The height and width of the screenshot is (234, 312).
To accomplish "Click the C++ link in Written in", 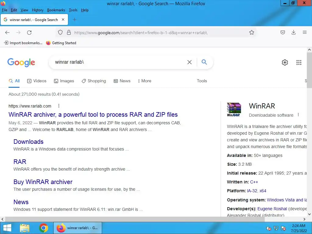I will (254, 182).
